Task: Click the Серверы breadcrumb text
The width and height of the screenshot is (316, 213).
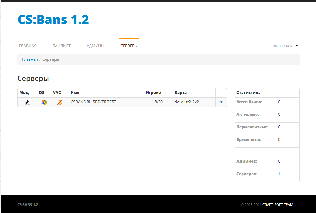Action: point(51,59)
